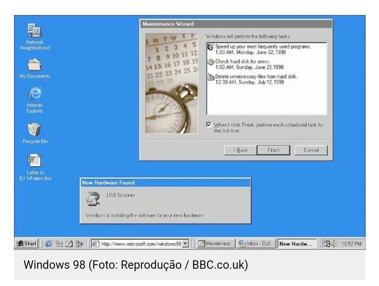
Task: Click the 1:00 AM, Monday, June 22, 1998 schedule line
Action: [x=250, y=52]
